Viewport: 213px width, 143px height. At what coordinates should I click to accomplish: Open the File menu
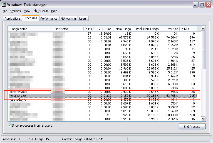coord(5,11)
